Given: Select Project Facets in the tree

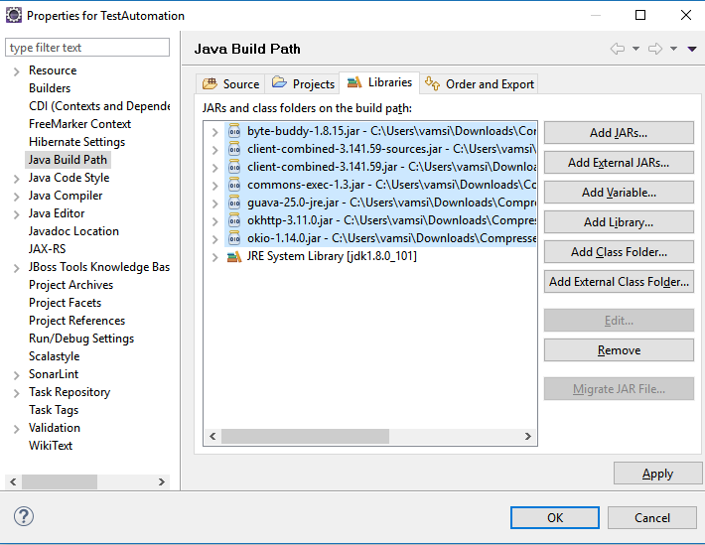Looking at the screenshot, I should [65, 303].
